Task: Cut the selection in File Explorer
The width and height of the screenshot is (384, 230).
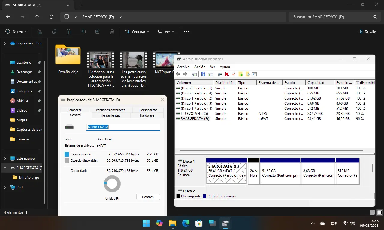Action: pyautogui.click(x=40, y=31)
